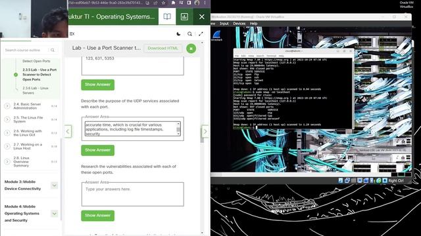
Task: Click UDP services purpose answer textarea
Action: 131,128
